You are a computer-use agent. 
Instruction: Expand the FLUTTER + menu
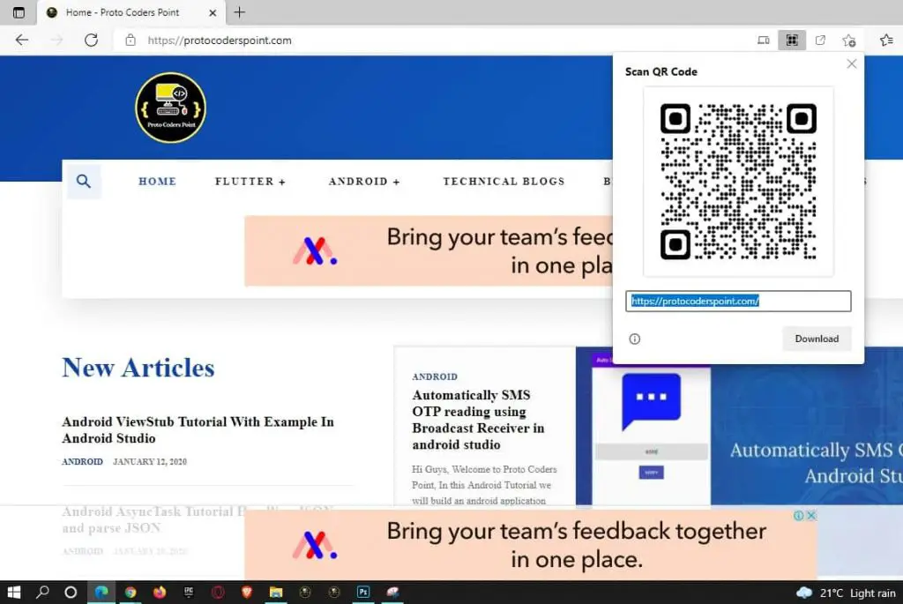[250, 182]
